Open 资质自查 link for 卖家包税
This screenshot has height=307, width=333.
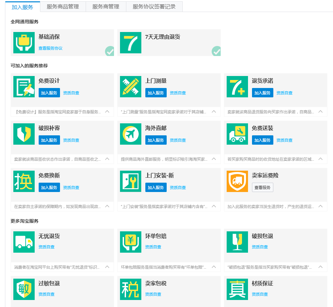(153, 294)
